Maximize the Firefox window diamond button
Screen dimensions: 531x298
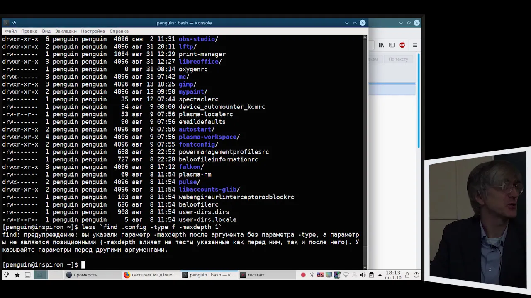click(x=409, y=23)
